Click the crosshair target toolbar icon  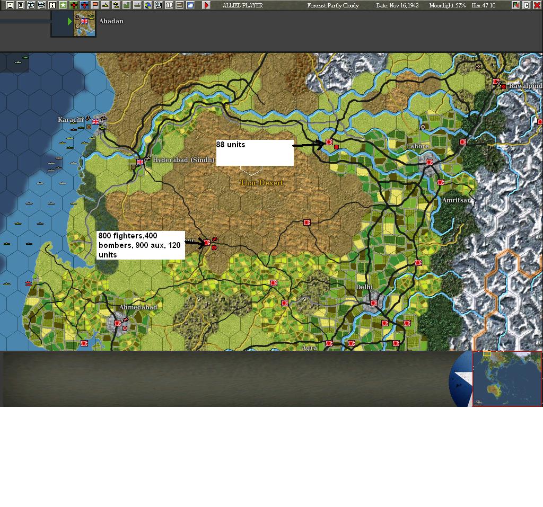pyautogui.click(x=158, y=5)
